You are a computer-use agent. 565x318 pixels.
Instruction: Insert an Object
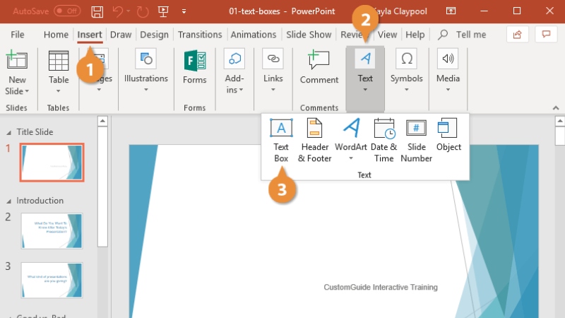point(448,134)
